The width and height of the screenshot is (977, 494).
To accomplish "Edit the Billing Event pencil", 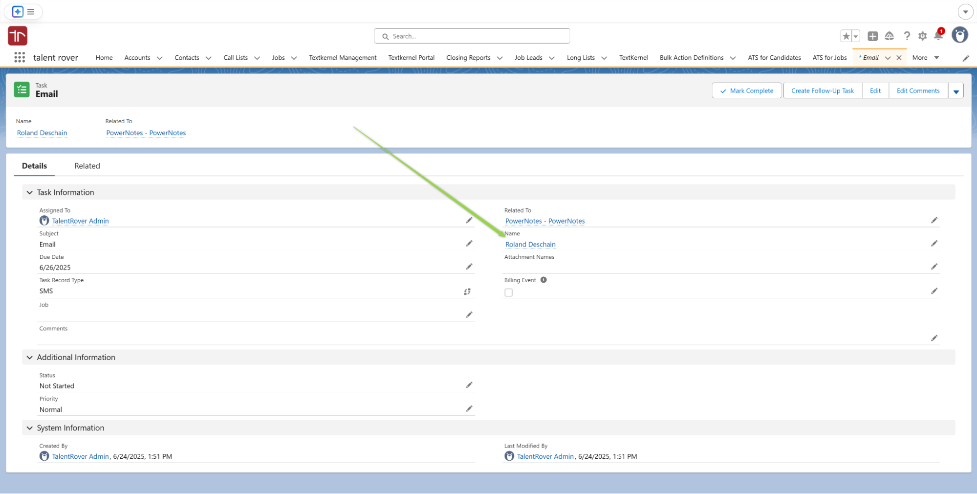I will pyautogui.click(x=934, y=291).
